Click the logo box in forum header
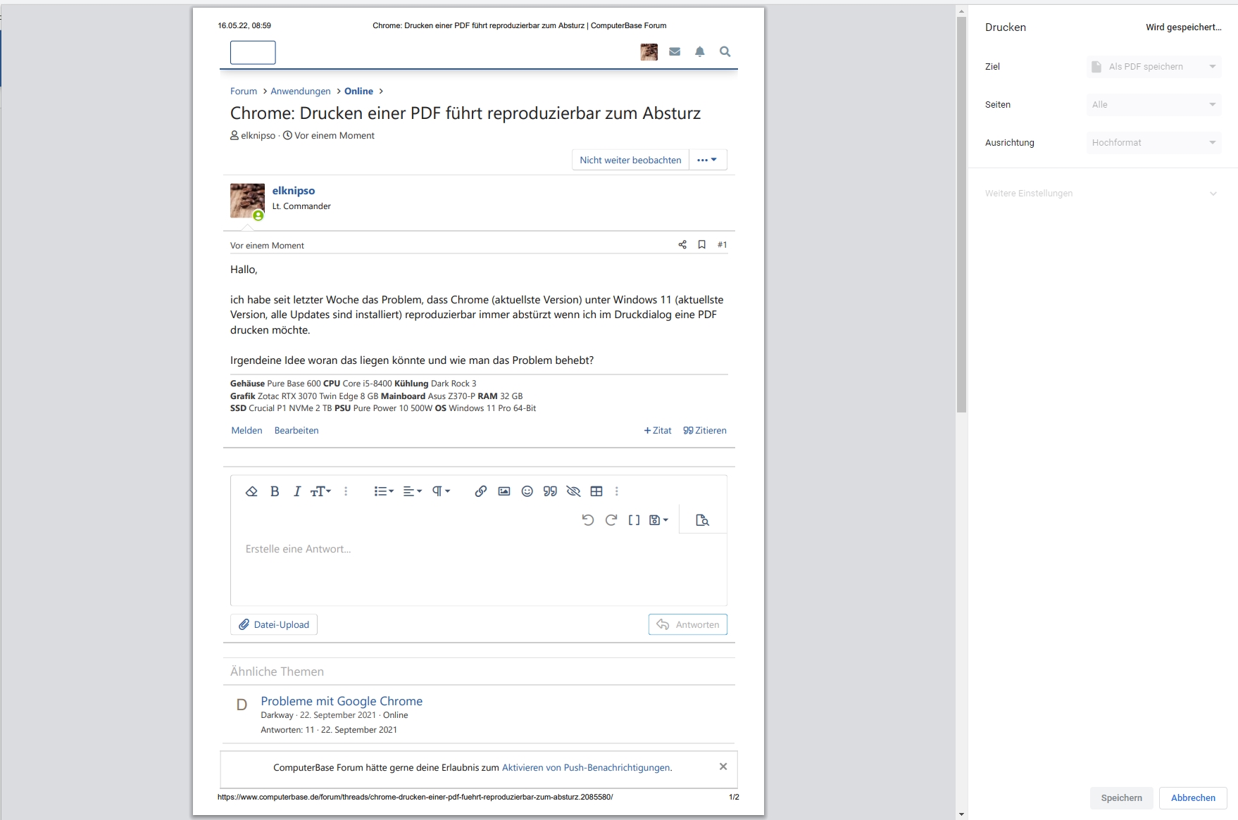Image resolution: width=1238 pixels, height=820 pixels. tap(253, 52)
